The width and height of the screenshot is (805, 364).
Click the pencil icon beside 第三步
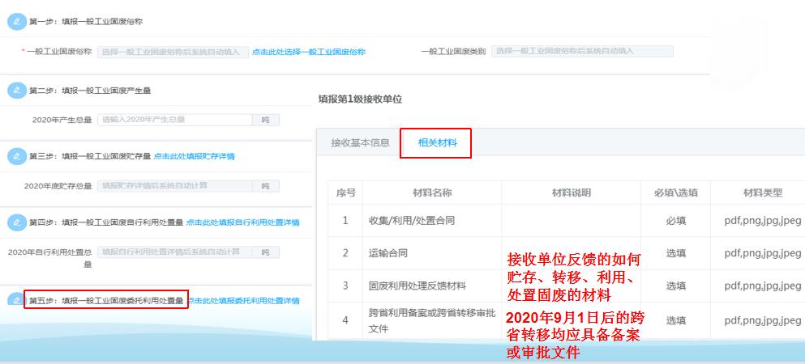click(16, 156)
